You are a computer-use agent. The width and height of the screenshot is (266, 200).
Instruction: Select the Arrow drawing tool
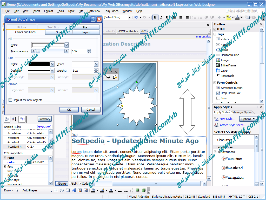[x=50, y=190]
